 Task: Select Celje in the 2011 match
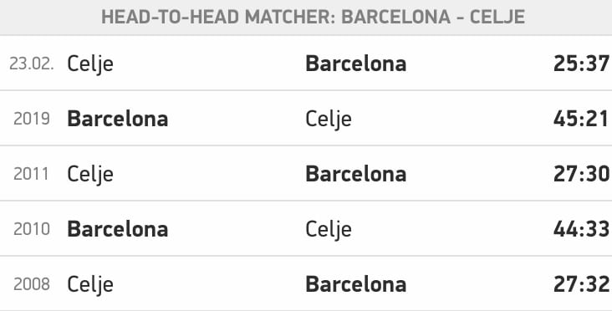tap(90, 175)
